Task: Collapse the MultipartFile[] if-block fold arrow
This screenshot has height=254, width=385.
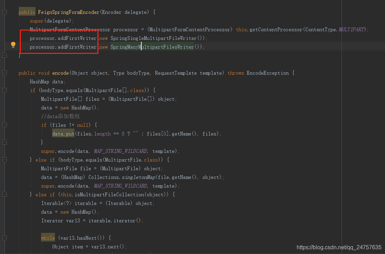Action: (5, 90)
